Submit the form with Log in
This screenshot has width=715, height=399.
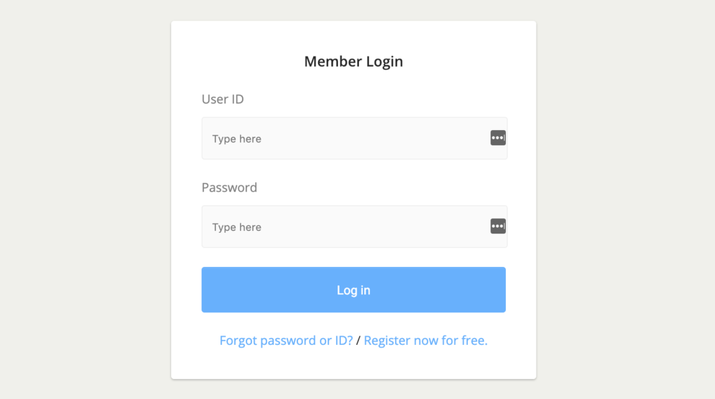pos(353,290)
